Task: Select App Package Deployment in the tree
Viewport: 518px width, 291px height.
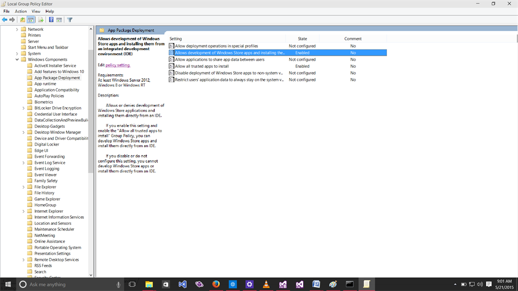Action: (x=57, y=78)
